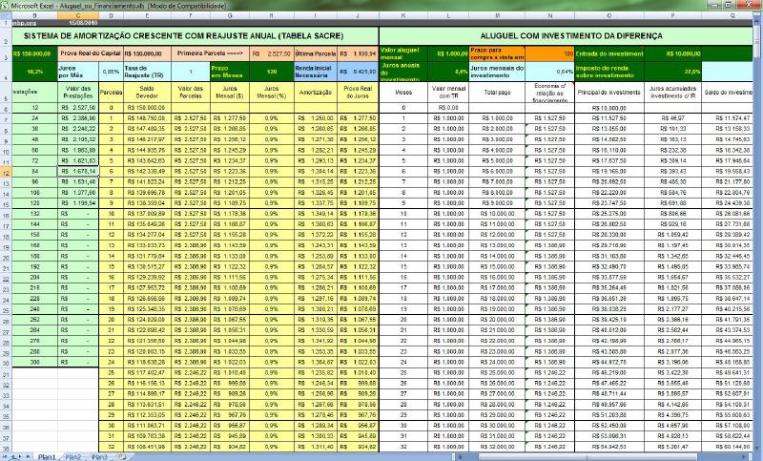Click the 'Prova Real do Juros' column heading
Screen dimensions: 763x461
click(x=358, y=92)
